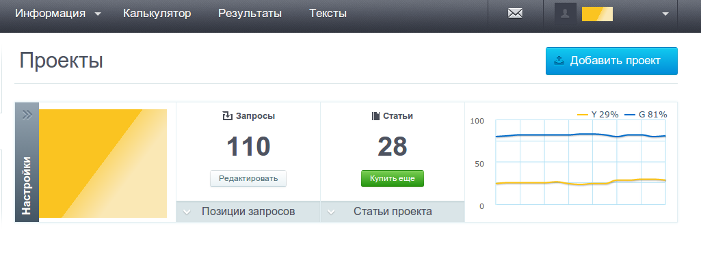
Task: Click the Проекты page heading
Action: click(x=62, y=60)
